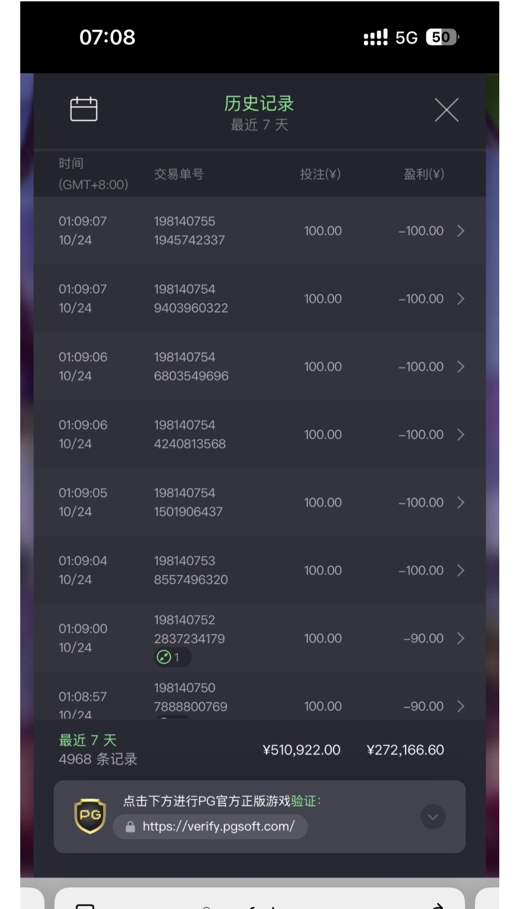Tap the 历史记录 title header
The image size is (520, 909).
coord(259,104)
